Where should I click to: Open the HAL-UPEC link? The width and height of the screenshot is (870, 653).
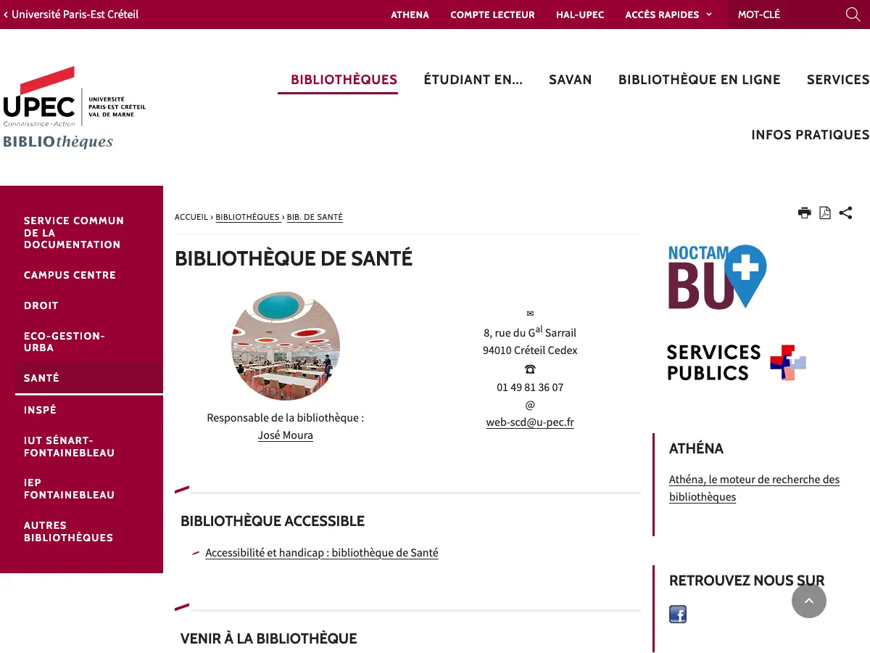click(580, 15)
